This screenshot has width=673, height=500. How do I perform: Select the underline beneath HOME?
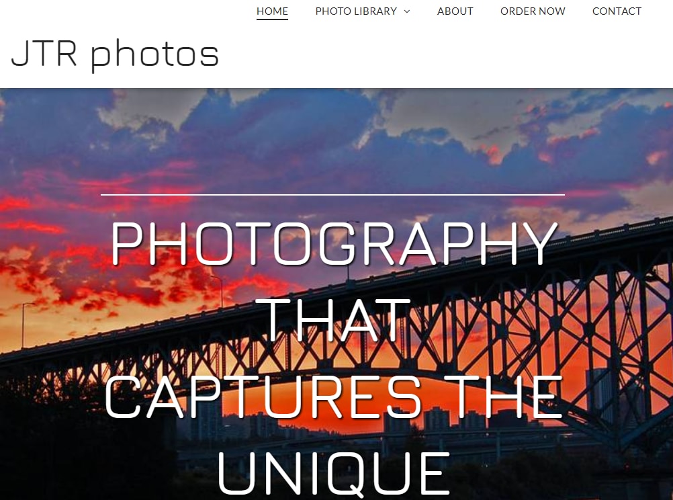(272, 19)
